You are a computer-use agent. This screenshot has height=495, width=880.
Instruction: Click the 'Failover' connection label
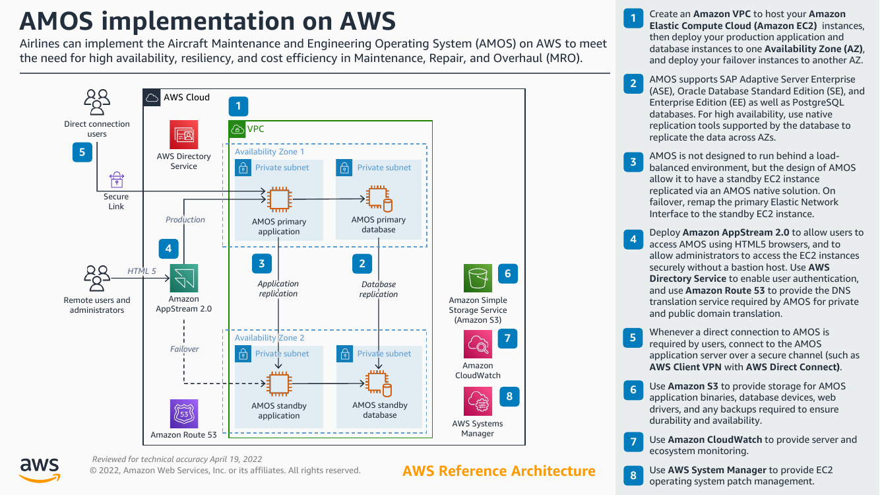[x=185, y=349]
